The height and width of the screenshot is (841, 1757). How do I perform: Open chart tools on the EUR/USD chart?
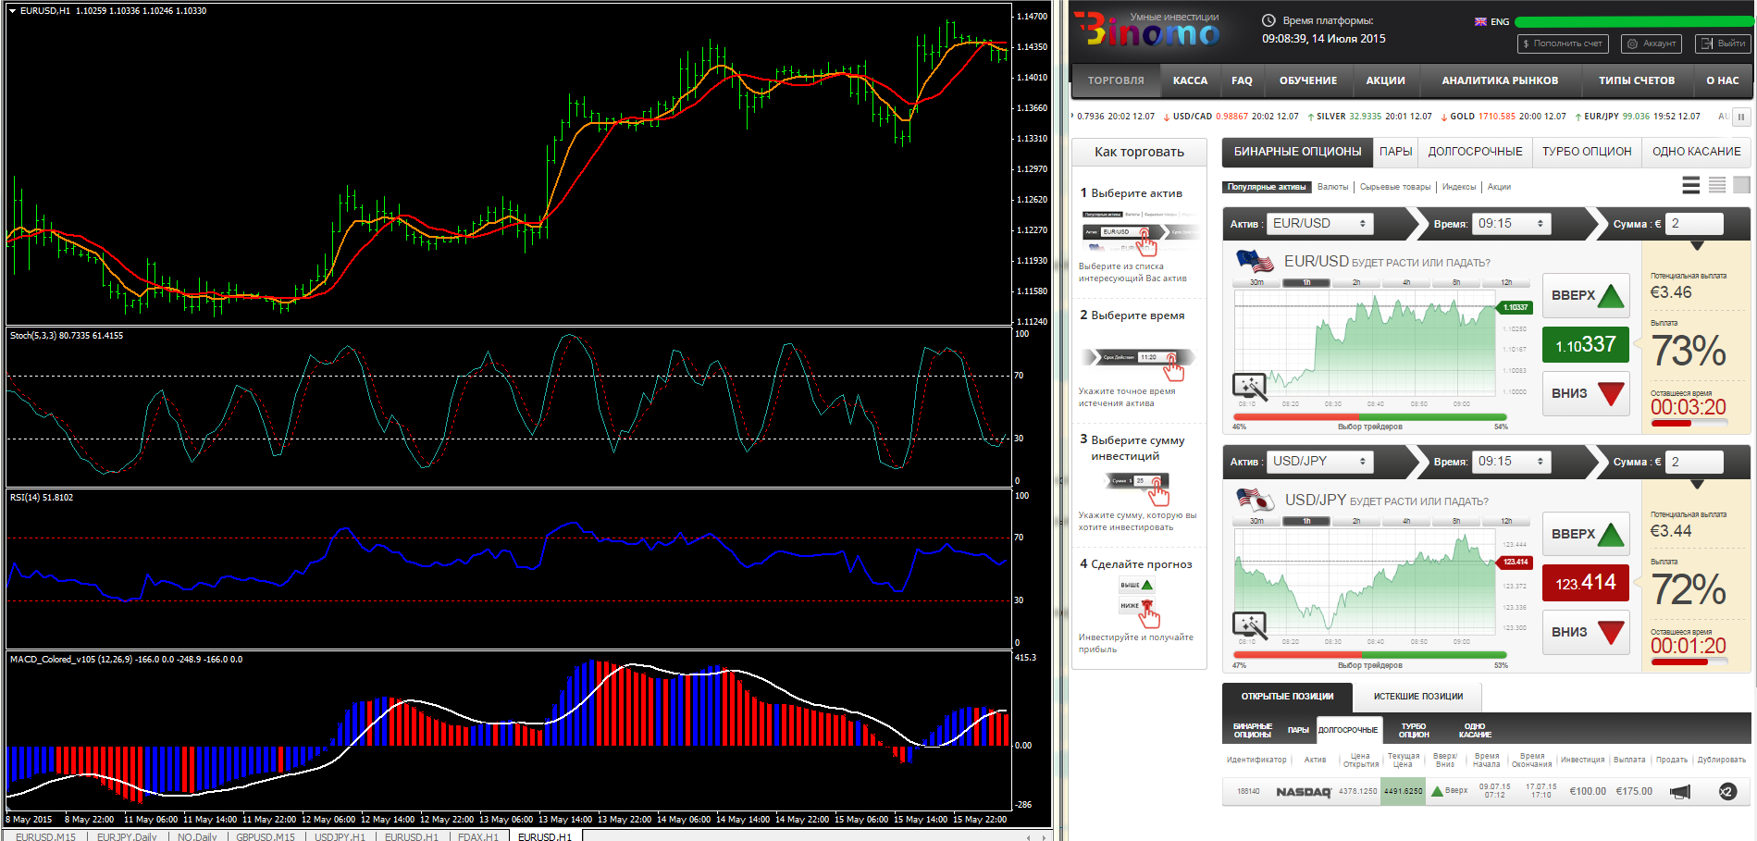1249,386
